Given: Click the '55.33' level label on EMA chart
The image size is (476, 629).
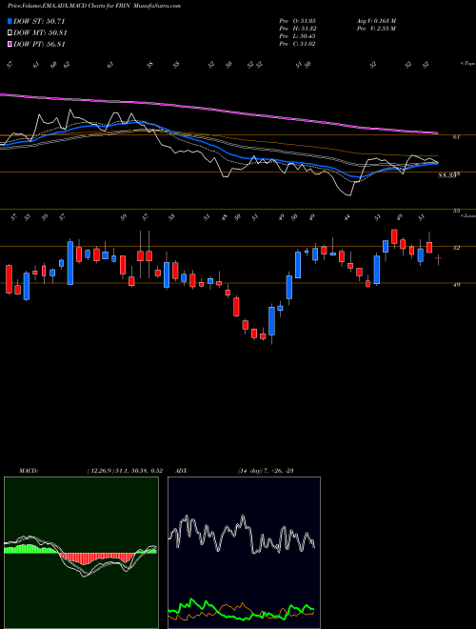Looking at the screenshot, I should coord(448,175).
